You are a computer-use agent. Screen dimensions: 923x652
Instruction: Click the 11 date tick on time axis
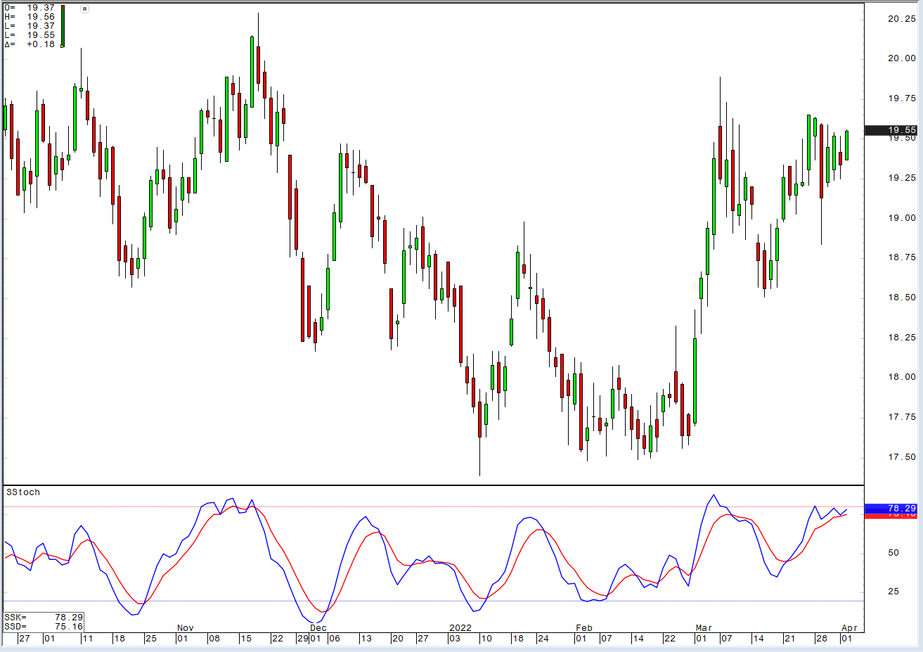[x=87, y=639]
